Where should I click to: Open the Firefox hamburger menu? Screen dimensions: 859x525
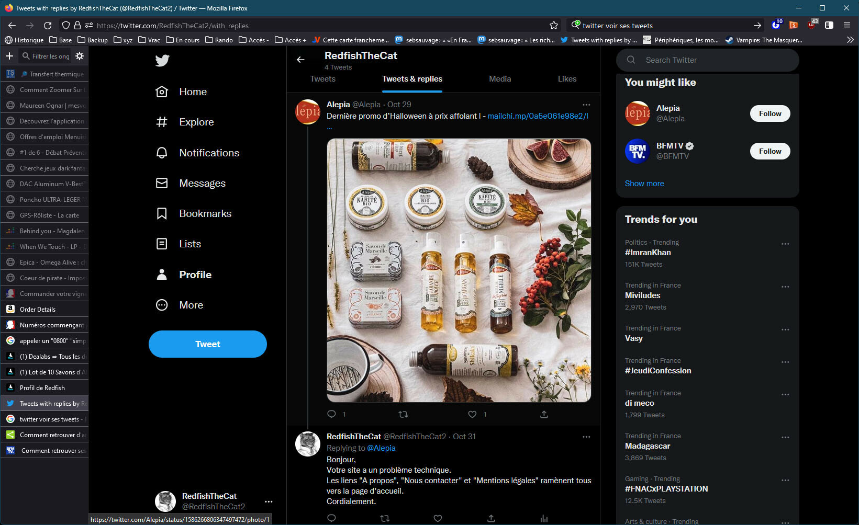click(x=846, y=25)
